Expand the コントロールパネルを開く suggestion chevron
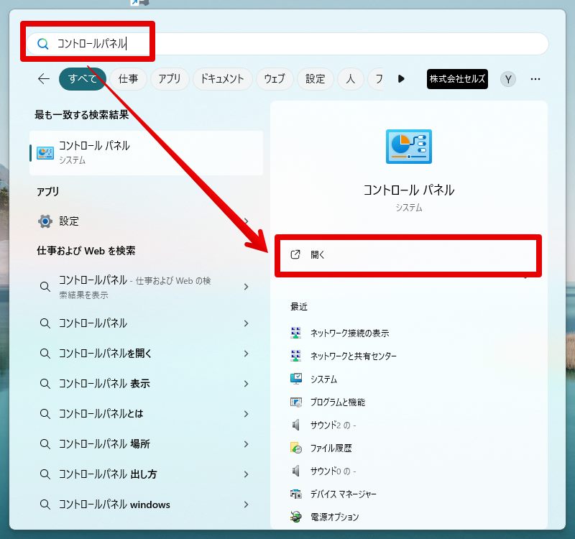The image size is (575, 539). (x=246, y=354)
